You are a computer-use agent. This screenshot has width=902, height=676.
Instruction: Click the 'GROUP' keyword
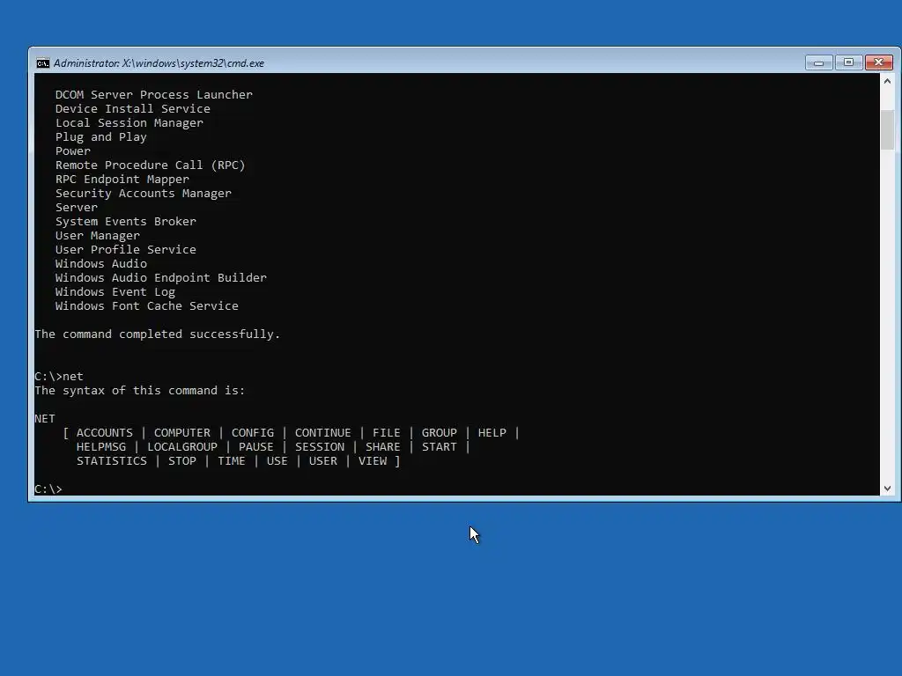click(439, 433)
